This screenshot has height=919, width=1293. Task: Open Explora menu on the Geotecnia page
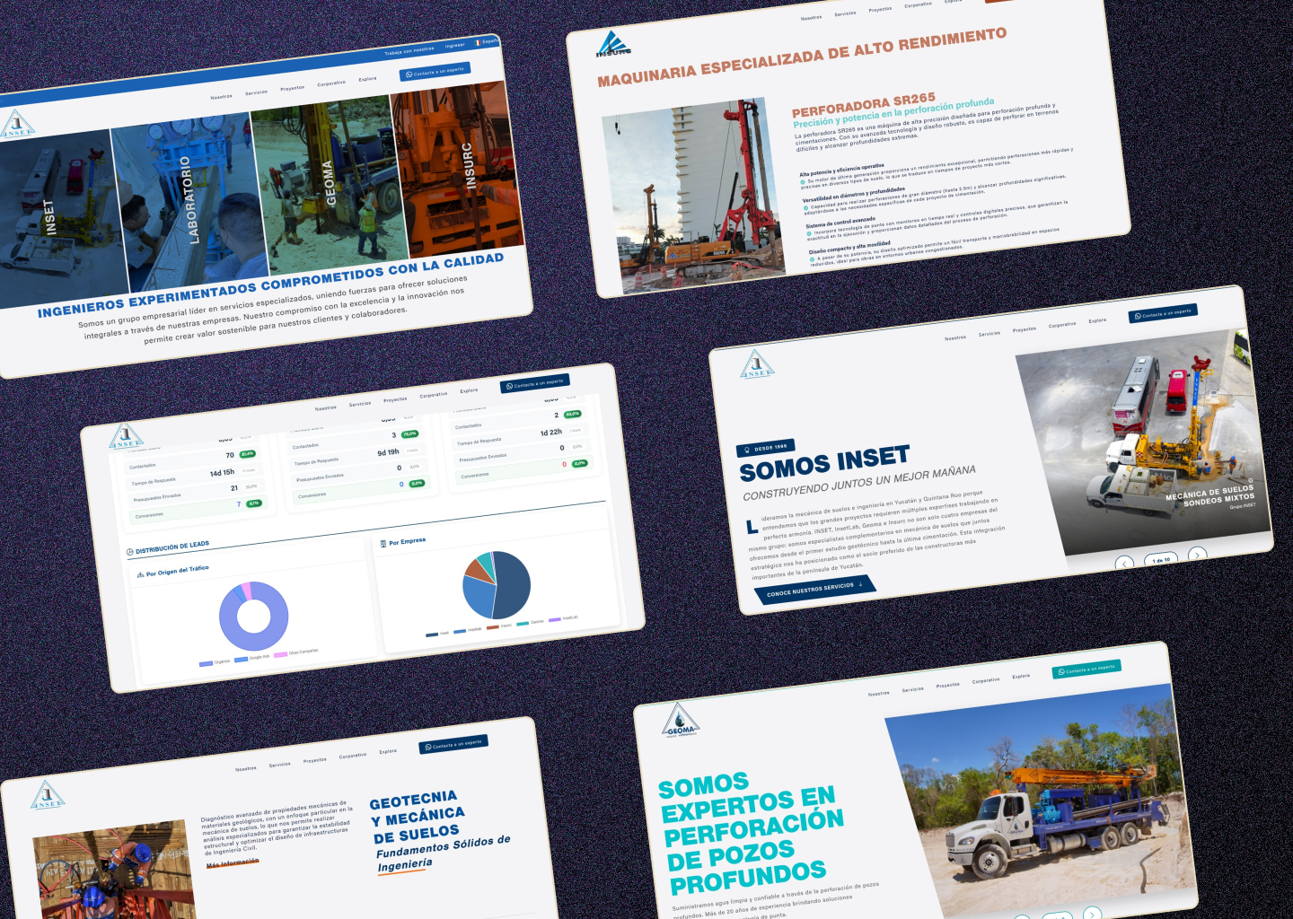[387, 751]
